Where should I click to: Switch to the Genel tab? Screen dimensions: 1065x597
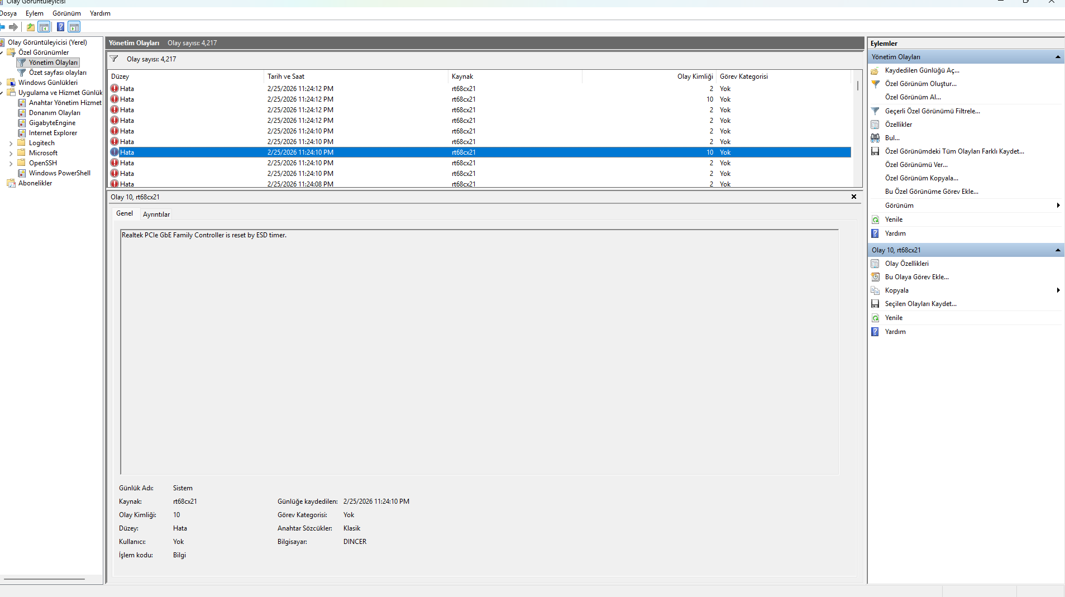(x=125, y=213)
